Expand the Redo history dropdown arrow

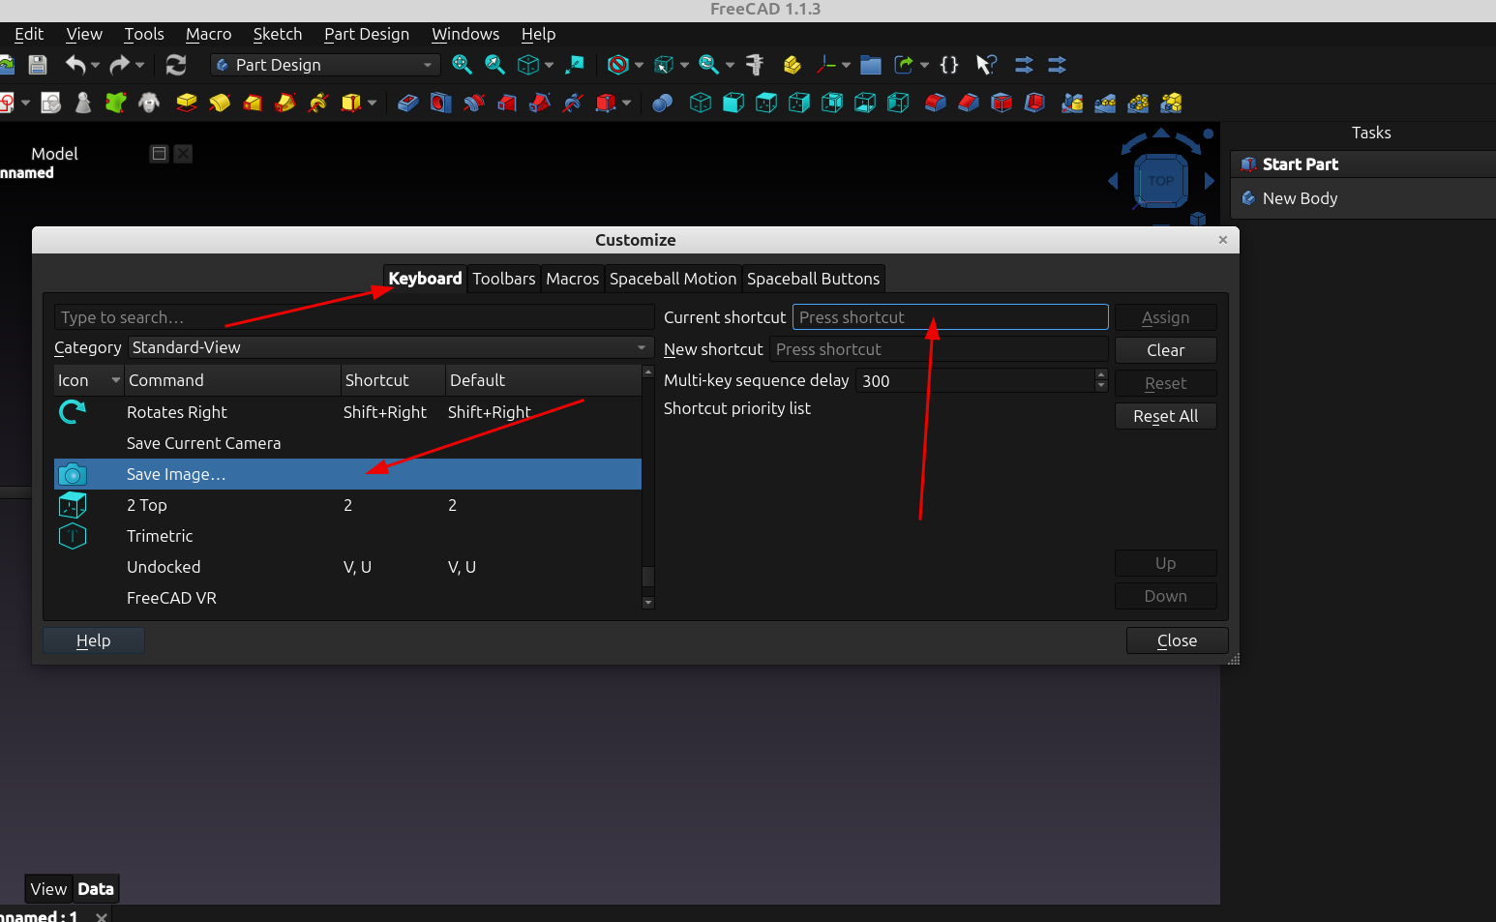(x=139, y=65)
